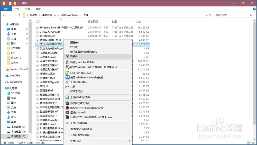The image size is (257, 145).
Task: Select file 金梅草行書.ttf
Action: point(48,78)
